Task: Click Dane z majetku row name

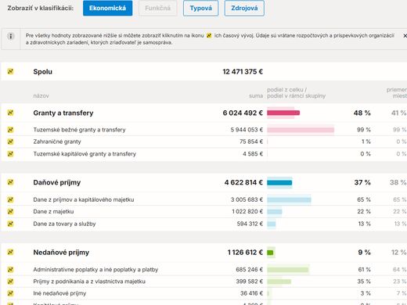Action: click(53, 211)
